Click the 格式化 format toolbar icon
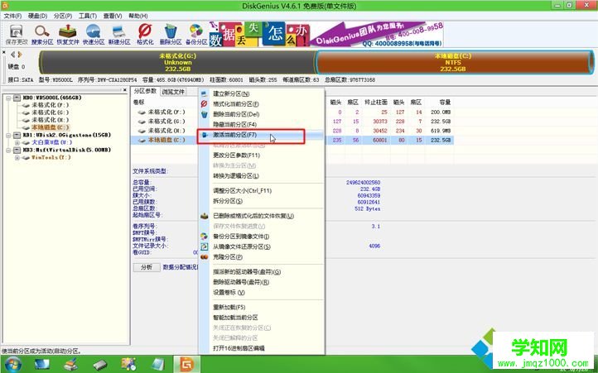This screenshot has width=598, height=373. 145,35
